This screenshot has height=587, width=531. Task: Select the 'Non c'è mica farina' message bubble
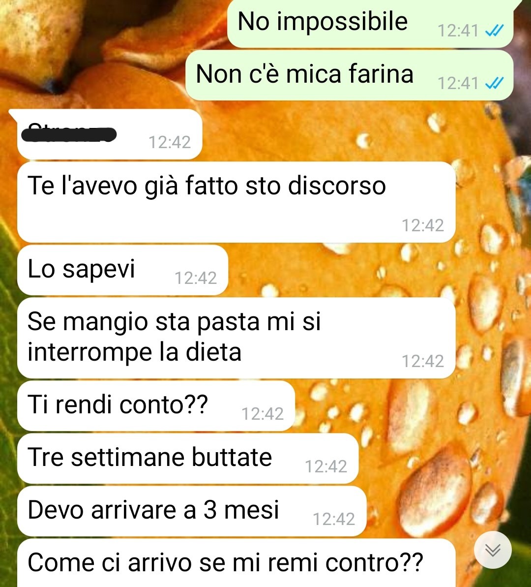coord(349,75)
